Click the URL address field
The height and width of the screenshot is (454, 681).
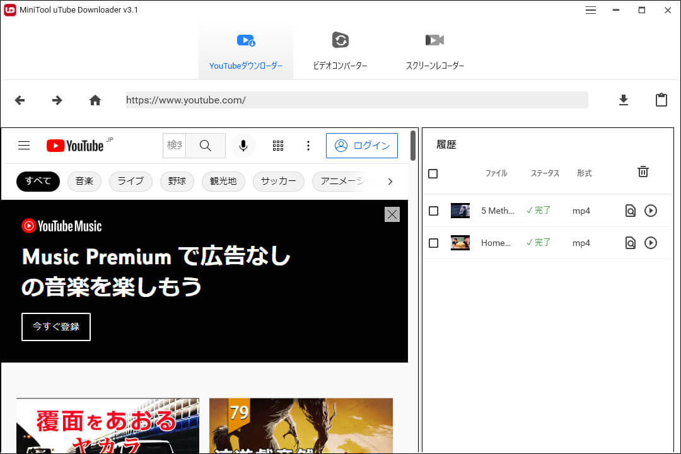[356, 100]
